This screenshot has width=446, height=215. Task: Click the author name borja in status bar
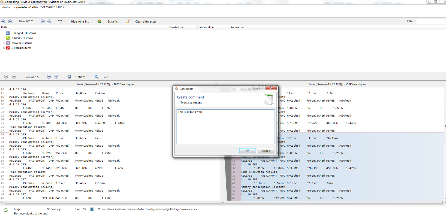tap(17, 209)
